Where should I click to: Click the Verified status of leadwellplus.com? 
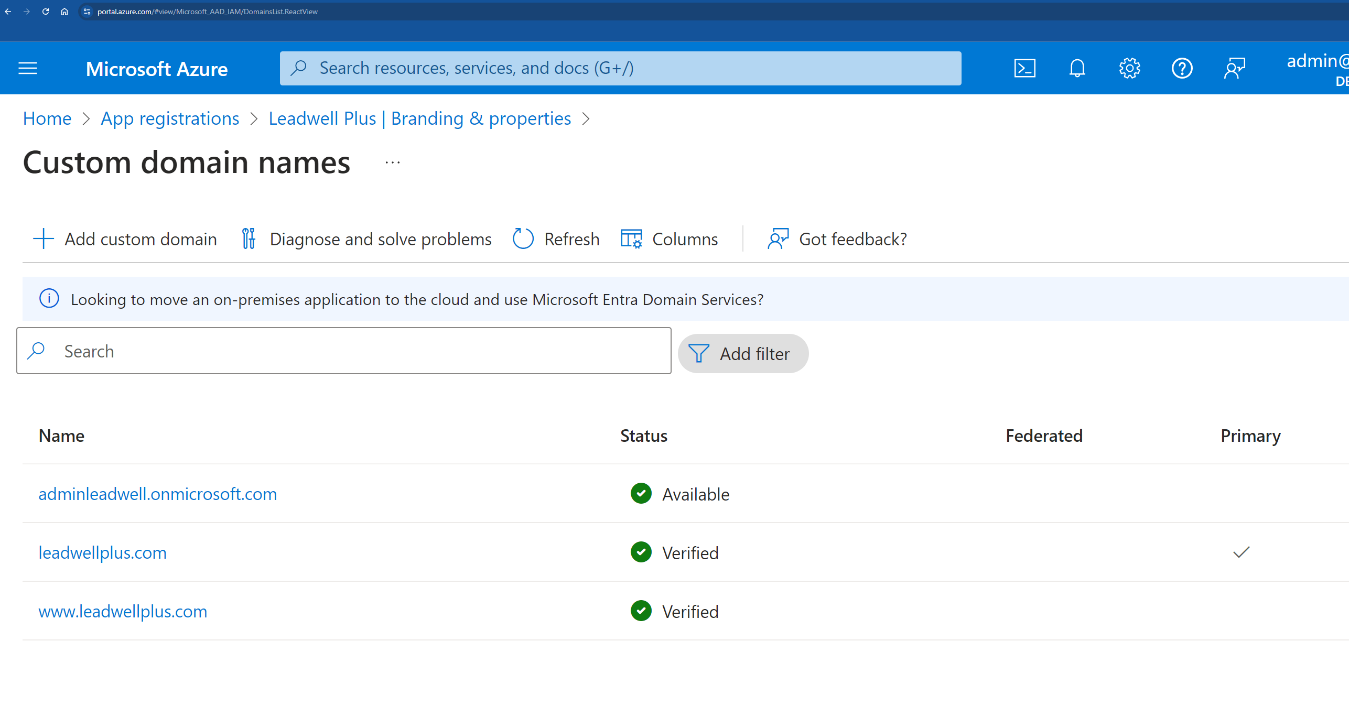pos(690,553)
